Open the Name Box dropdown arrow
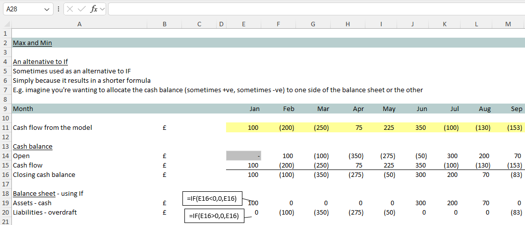The width and height of the screenshot is (525, 225). (x=47, y=9)
